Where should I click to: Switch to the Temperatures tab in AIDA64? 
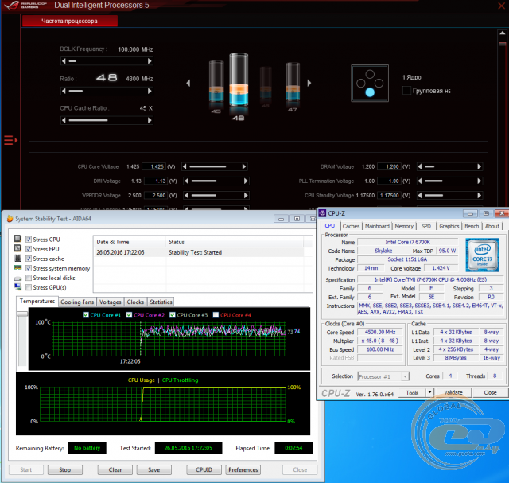[37, 301]
